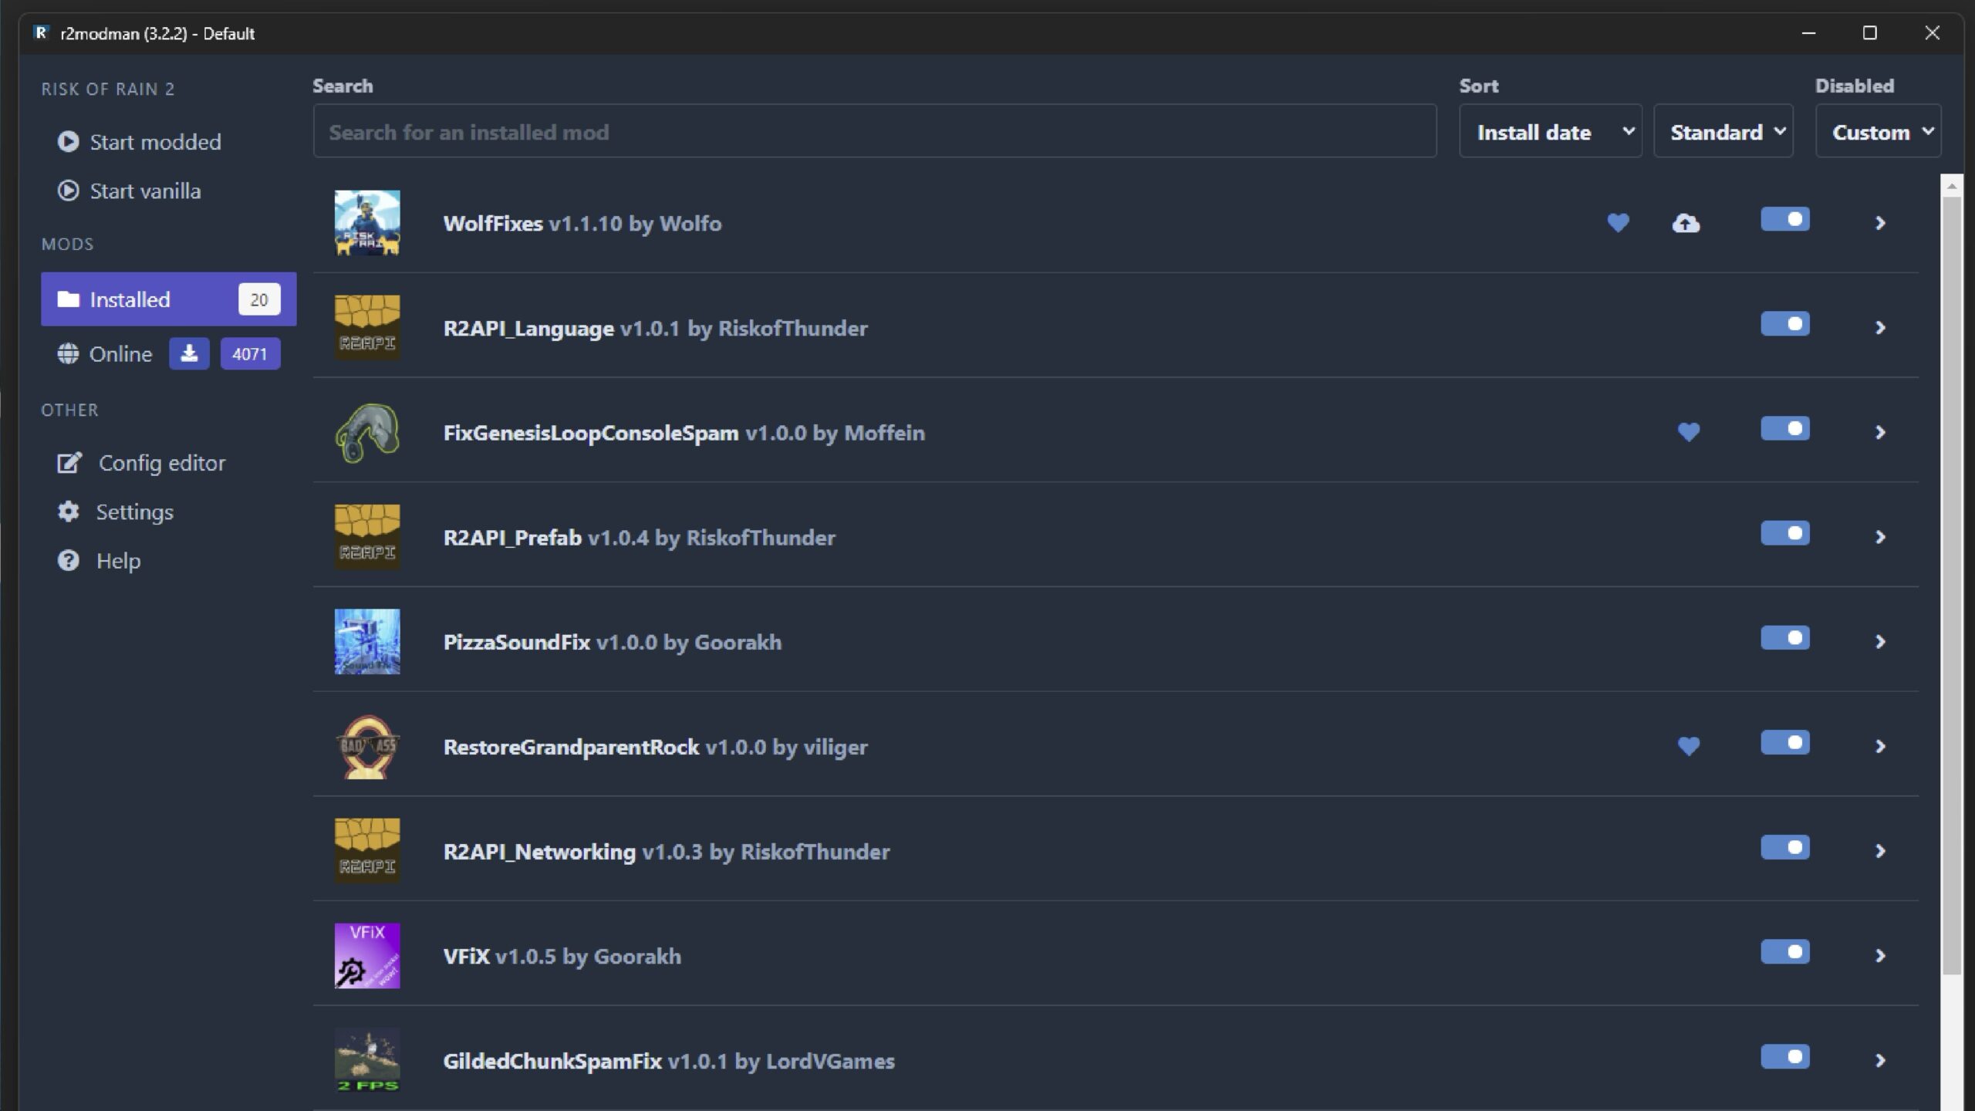Screen dimensions: 1975x1111
Task: Open the Help page
Action: pos(99,560)
